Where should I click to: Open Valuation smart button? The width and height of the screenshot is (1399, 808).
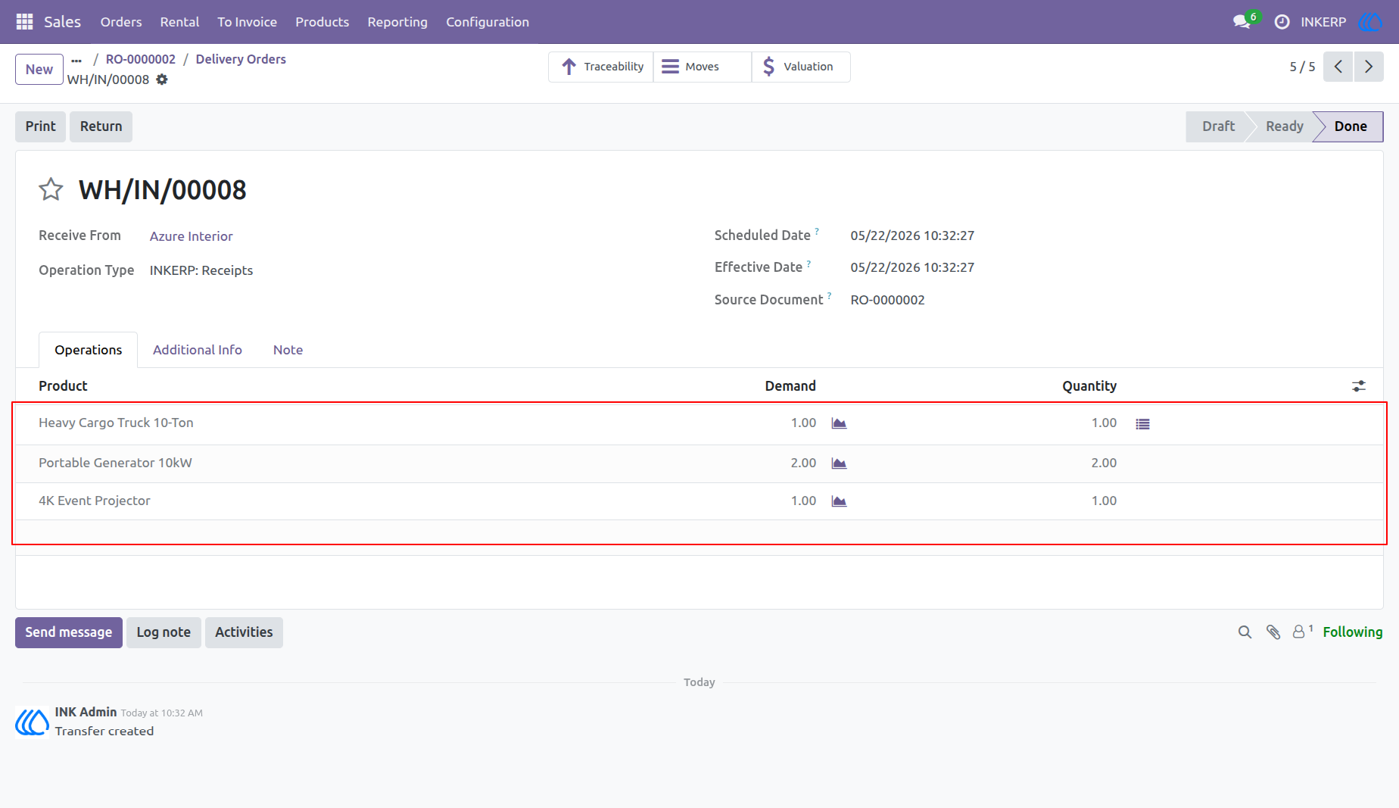tap(801, 67)
